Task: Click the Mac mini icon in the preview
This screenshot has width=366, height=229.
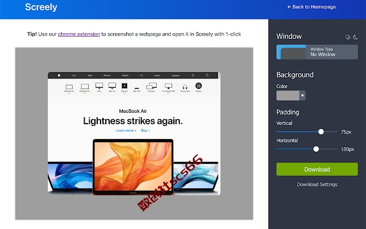Action: (x=137, y=88)
